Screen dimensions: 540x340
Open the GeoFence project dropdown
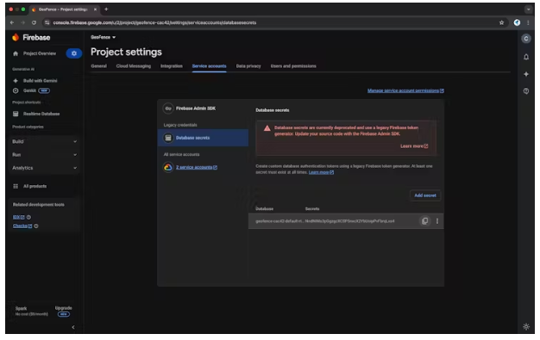coord(103,37)
